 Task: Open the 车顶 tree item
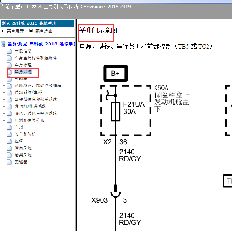coord(19,127)
